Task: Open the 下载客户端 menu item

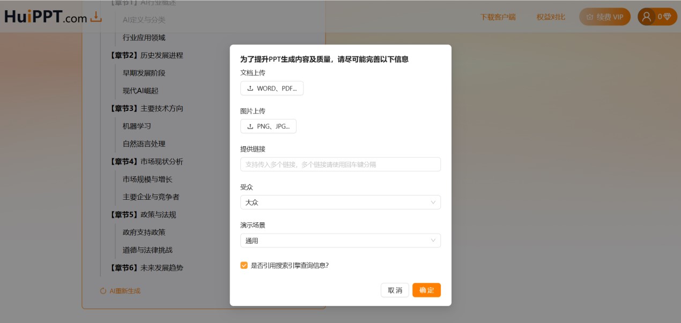Action: pyautogui.click(x=499, y=17)
